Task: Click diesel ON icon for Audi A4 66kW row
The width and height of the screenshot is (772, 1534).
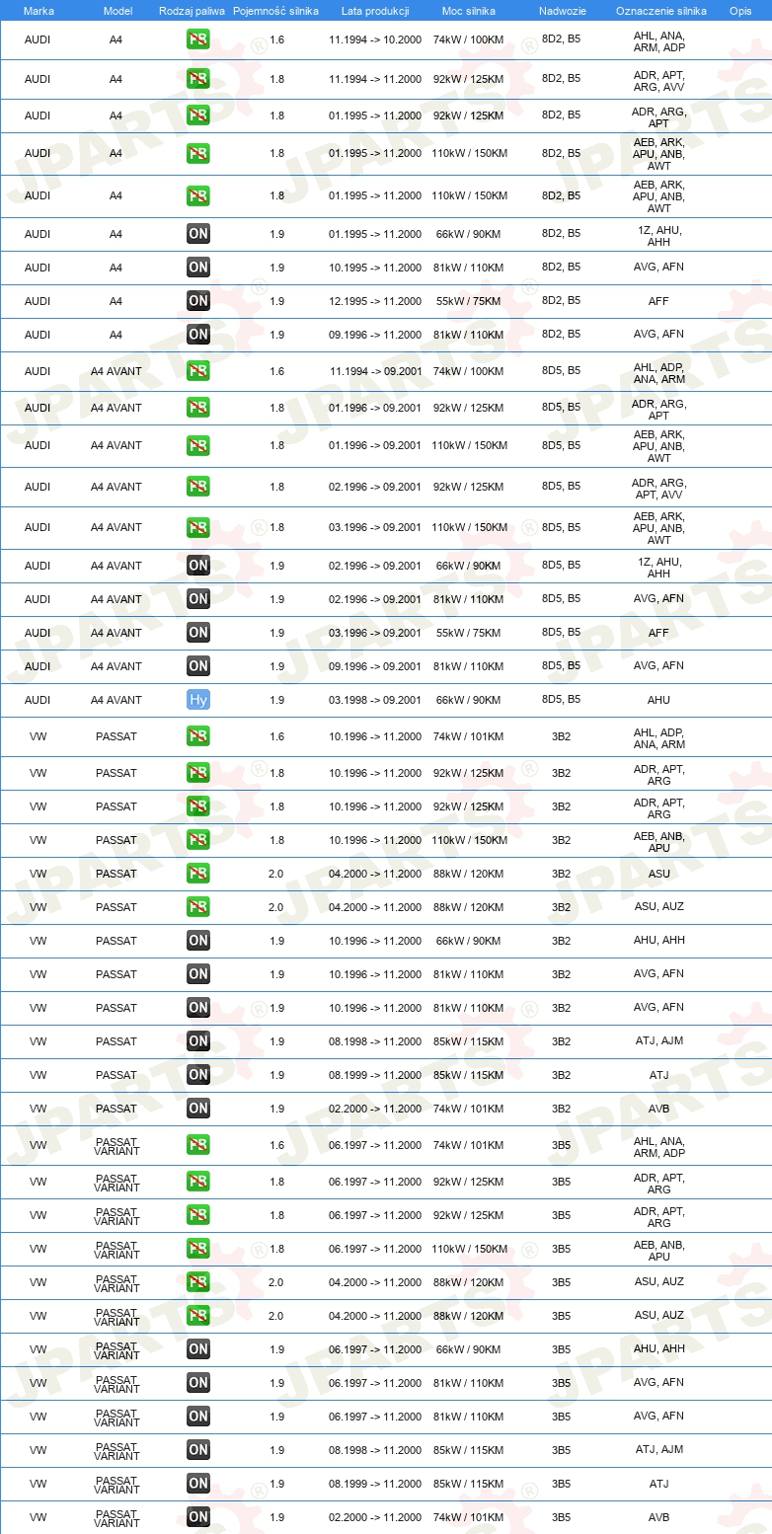Action: click(x=197, y=234)
